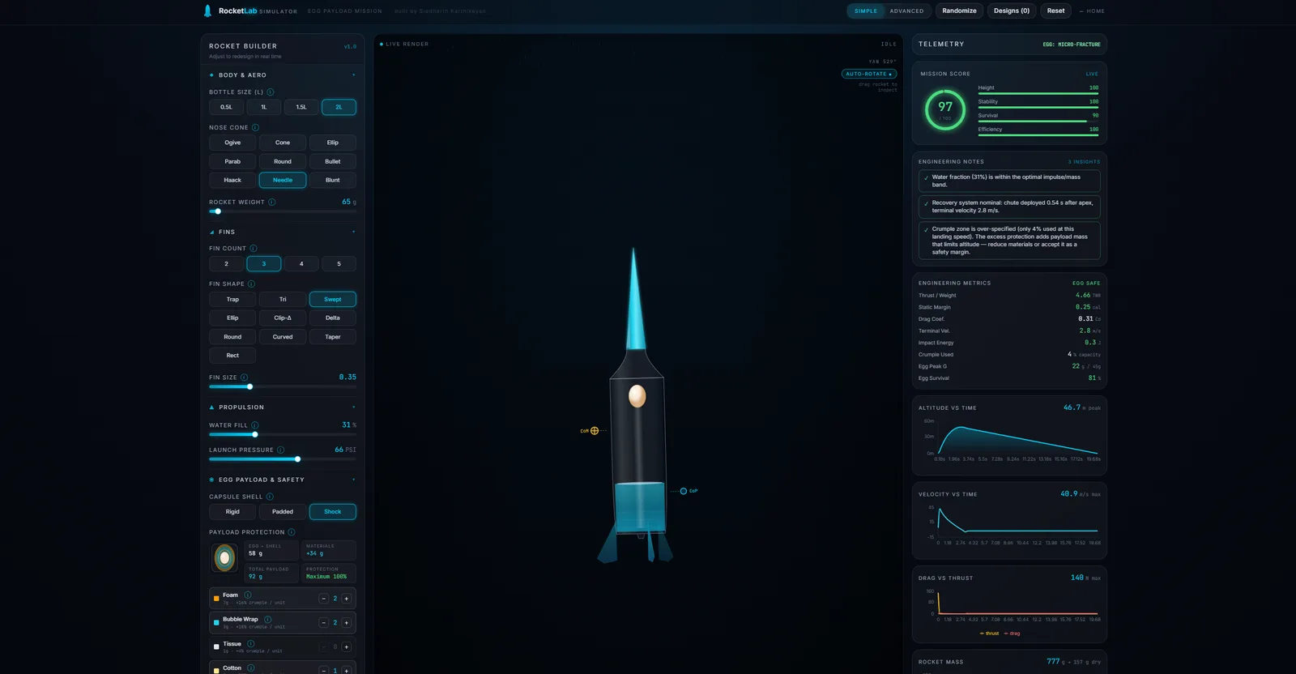Toggle the Auto-Rotate option

point(869,74)
